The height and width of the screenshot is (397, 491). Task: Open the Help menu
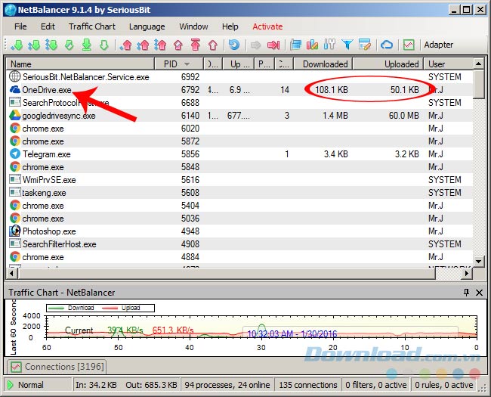(230, 26)
